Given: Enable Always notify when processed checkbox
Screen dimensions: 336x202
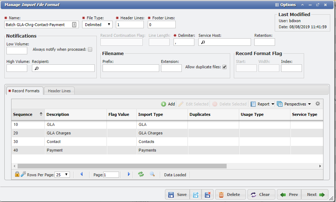Looking at the screenshot, I should (x=90, y=49).
